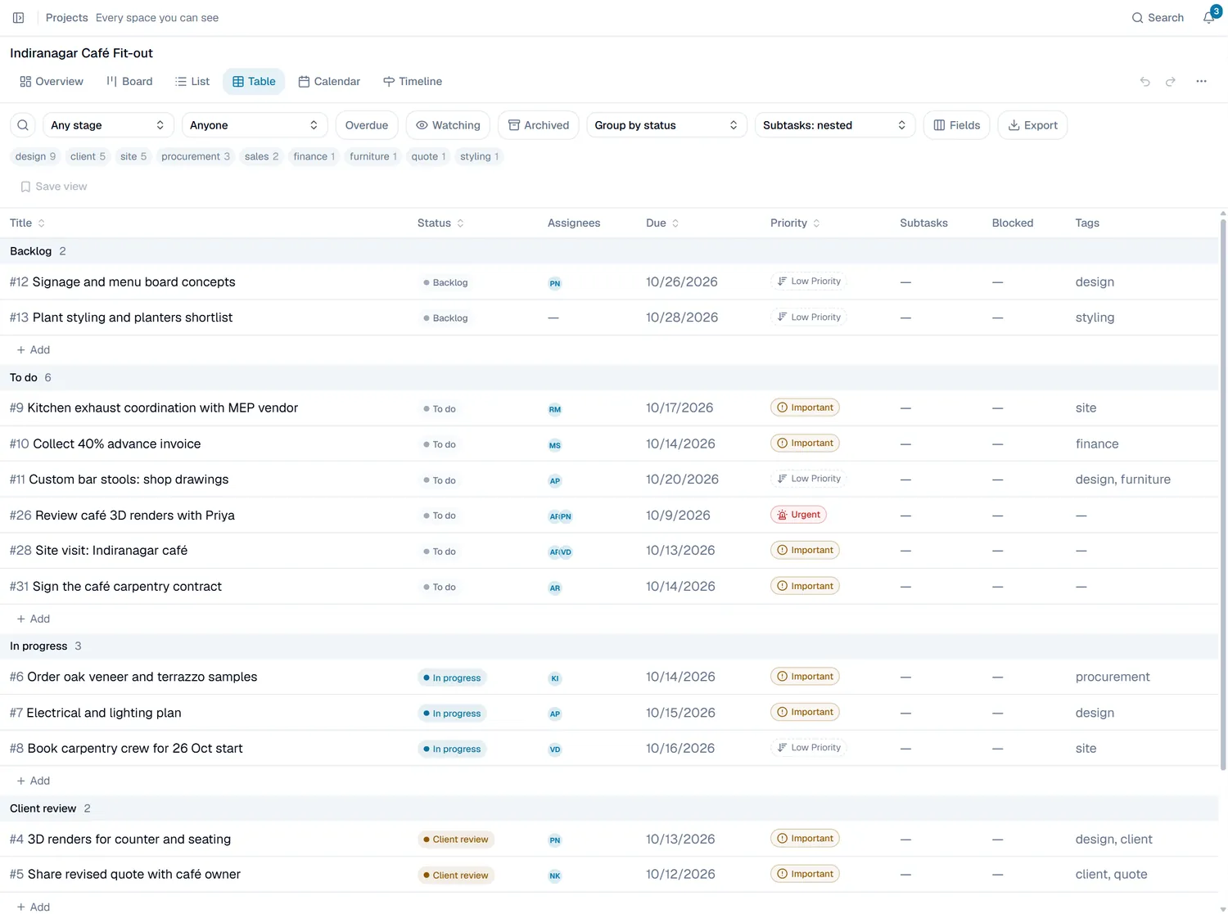Switch to the Timeline tab
The height and width of the screenshot is (914, 1228).
point(413,82)
